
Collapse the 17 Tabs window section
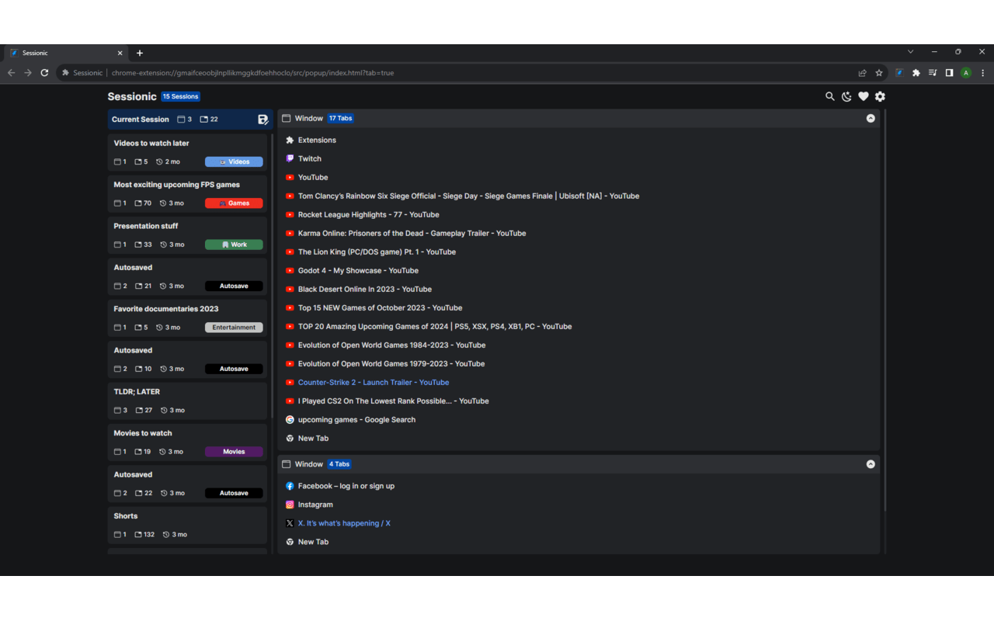[x=871, y=119]
